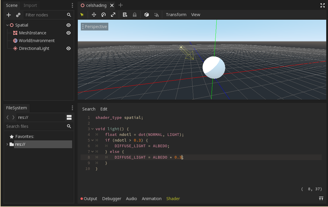This screenshot has width=328, height=207.
Task: Fold the if block at line 5
Action: (92, 140)
